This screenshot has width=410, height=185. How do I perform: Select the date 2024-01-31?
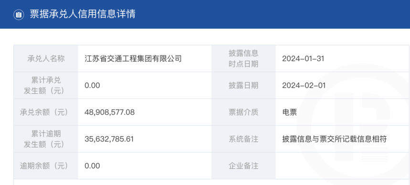click(303, 58)
